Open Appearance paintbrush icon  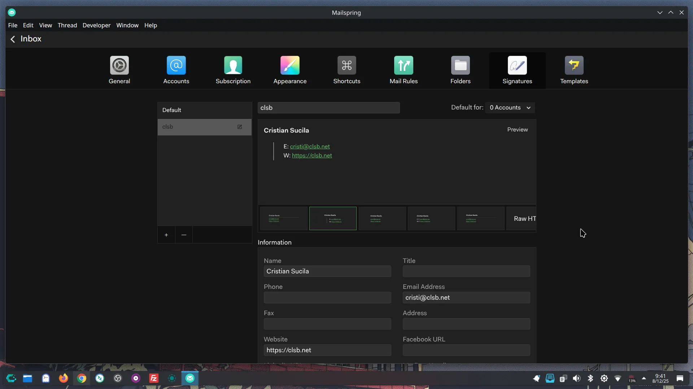(x=290, y=66)
